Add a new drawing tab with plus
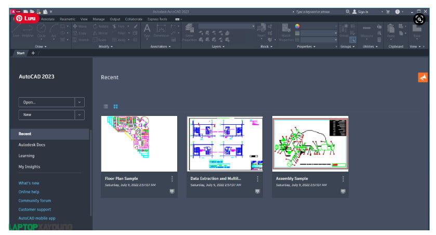Image resolution: width=436 pixels, height=235 pixels. (33, 53)
